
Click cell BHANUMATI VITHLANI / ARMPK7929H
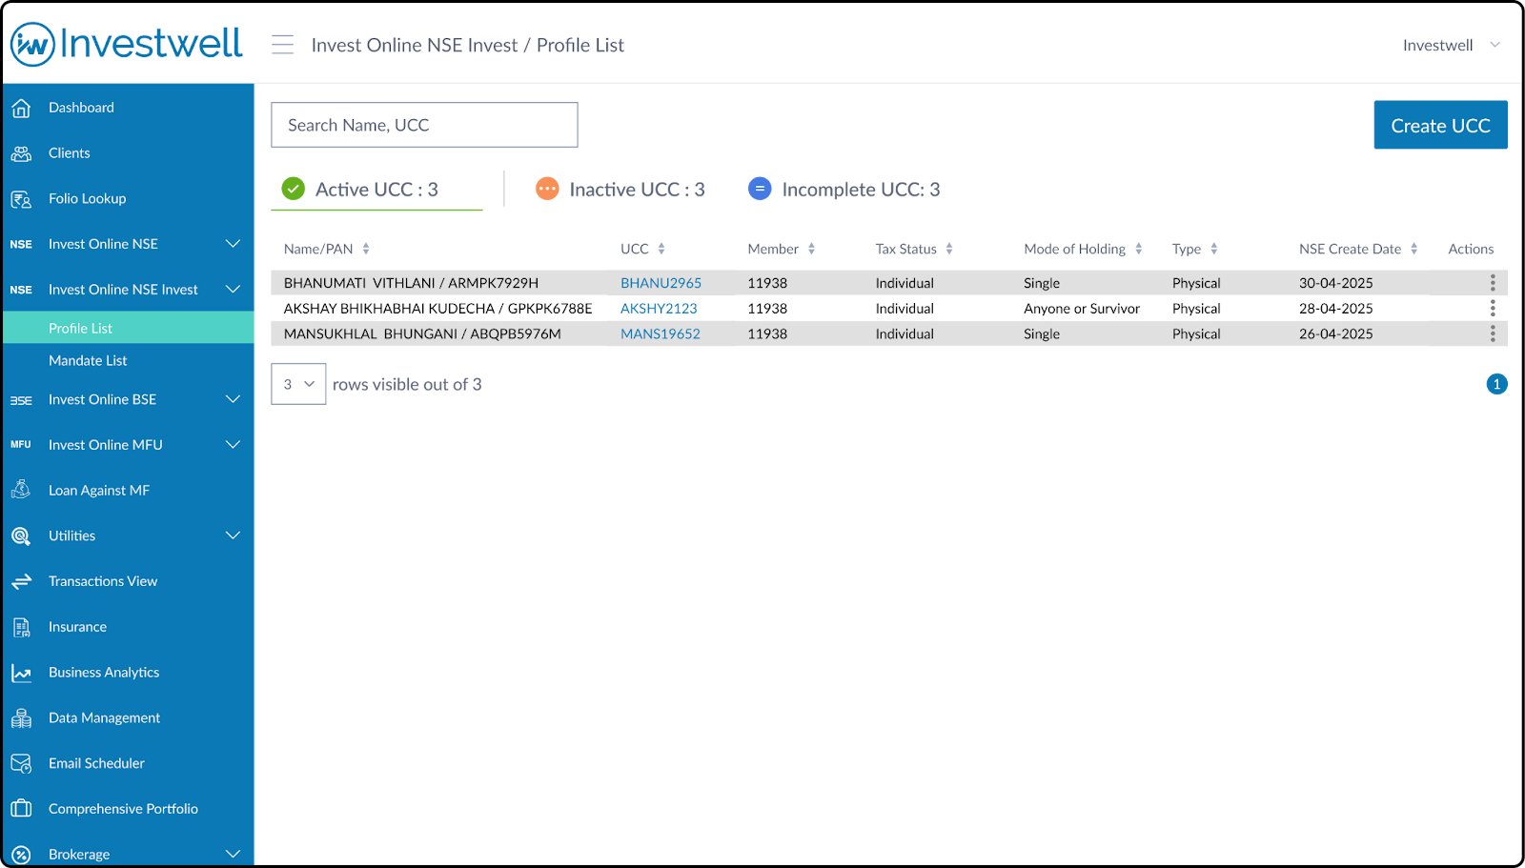point(411,283)
